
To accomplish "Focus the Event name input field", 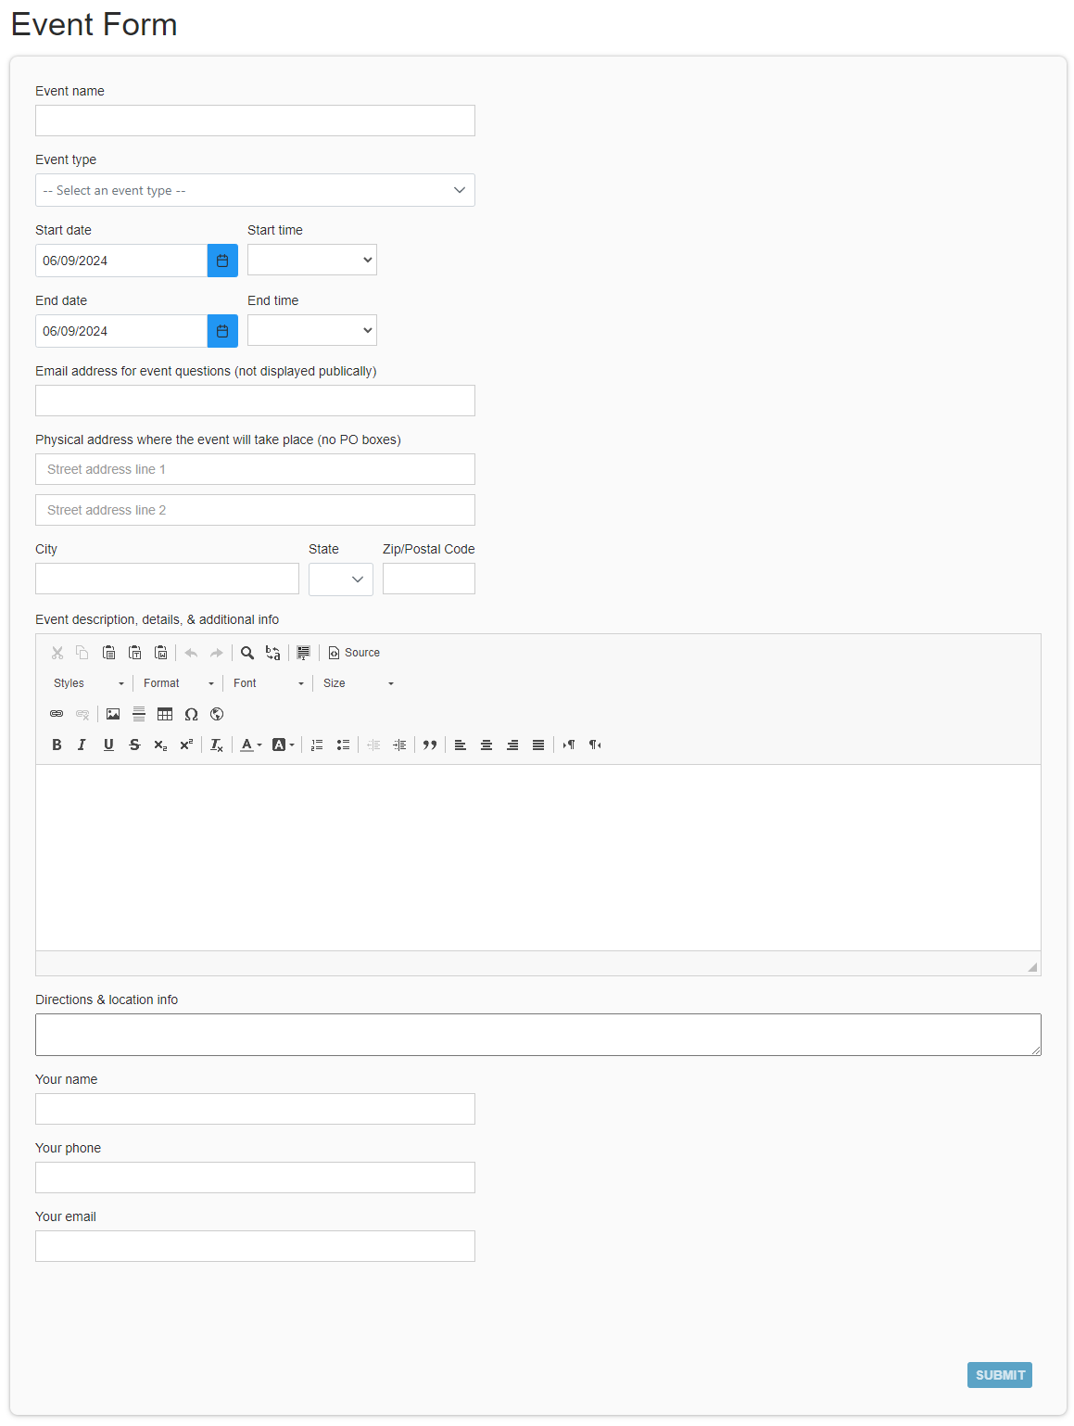I will click(x=255, y=121).
